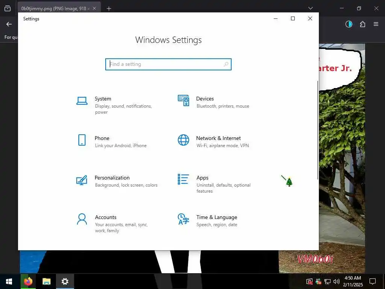Click "Wi-Fi, airplane mode, VPN" text

223,146
